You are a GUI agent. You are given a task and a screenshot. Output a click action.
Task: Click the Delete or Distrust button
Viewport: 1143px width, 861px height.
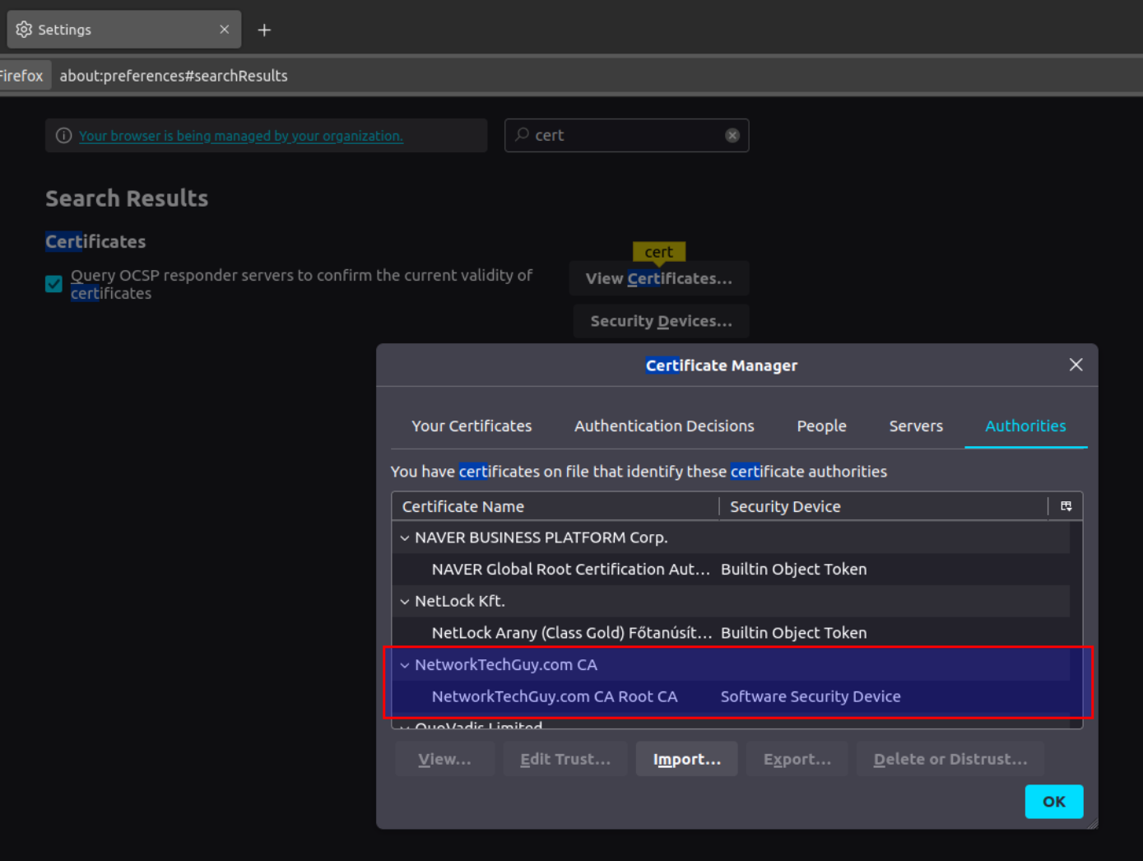click(x=950, y=759)
